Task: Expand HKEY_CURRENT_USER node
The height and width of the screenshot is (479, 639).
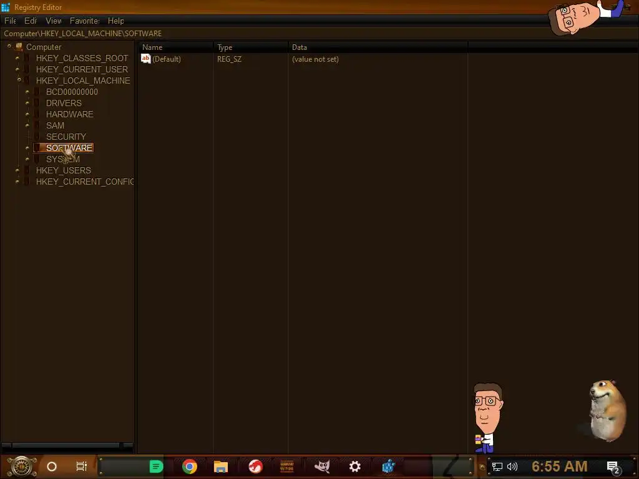Action: click(17, 69)
